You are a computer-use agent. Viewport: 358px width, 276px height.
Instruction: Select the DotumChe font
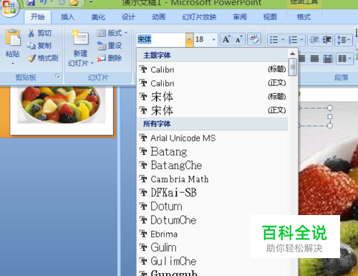[213, 220]
